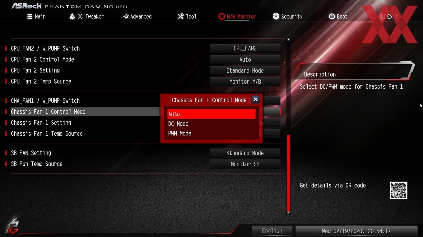Click the QR code image
The image size is (423, 237).
coord(399,190)
